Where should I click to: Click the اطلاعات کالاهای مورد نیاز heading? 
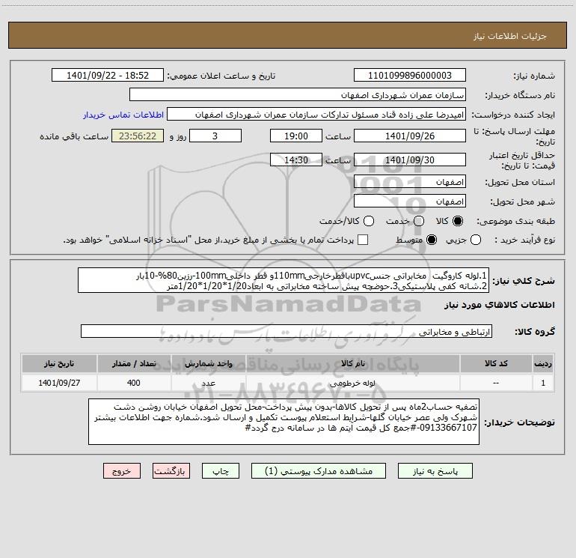[500, 305]
